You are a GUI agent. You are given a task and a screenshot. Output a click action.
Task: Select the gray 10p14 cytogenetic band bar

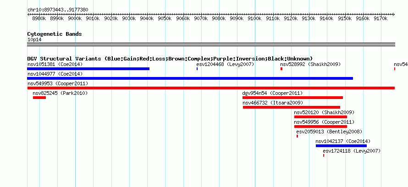click(211, 44)
